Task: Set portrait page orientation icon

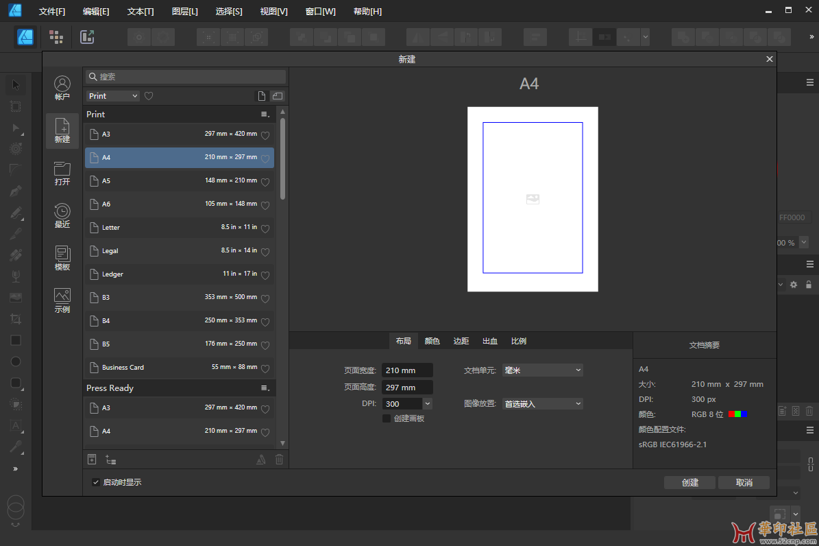Action: tap(262, 96)
